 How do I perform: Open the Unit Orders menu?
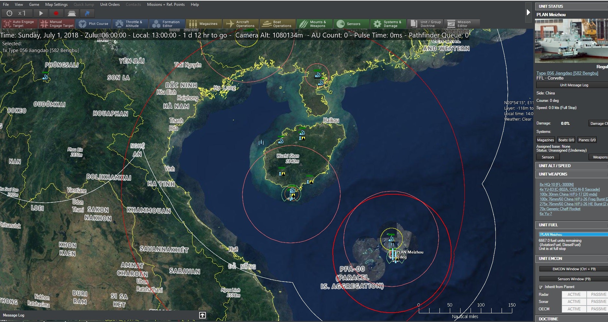click(x=110, y=4)
